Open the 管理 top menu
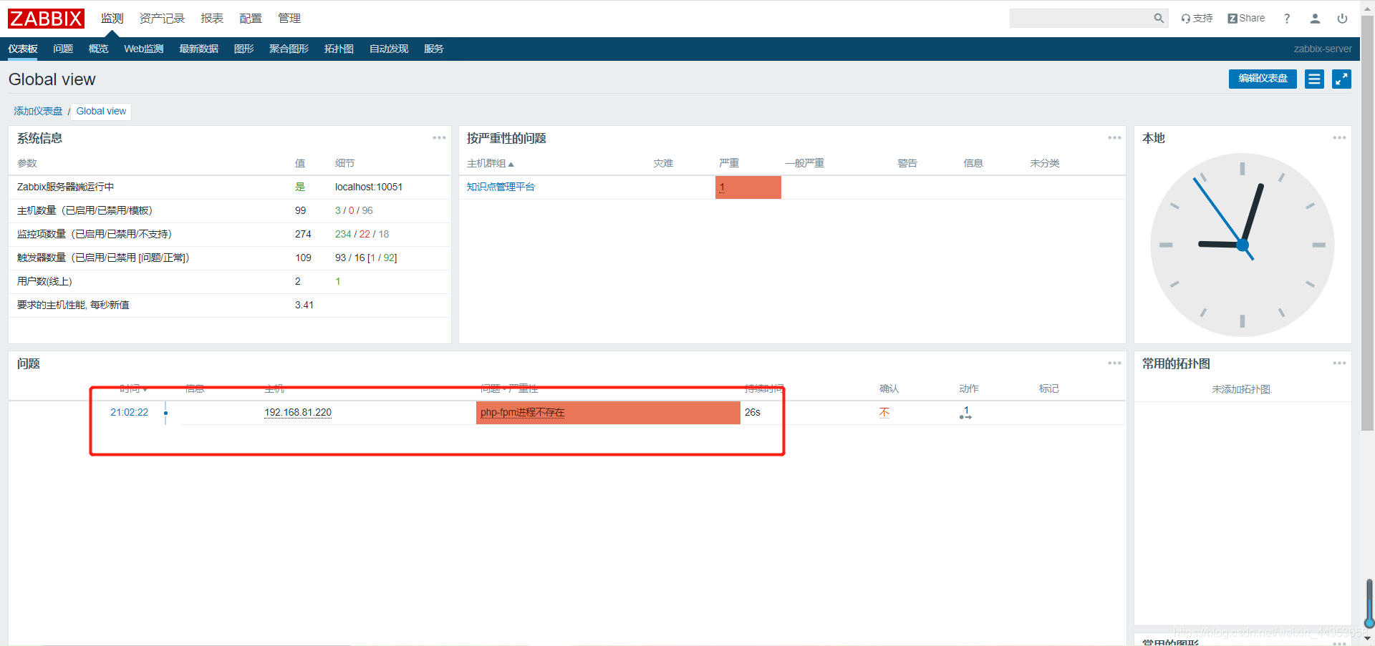The width and height of the screenshot is (1375, 646). [289, 19]
